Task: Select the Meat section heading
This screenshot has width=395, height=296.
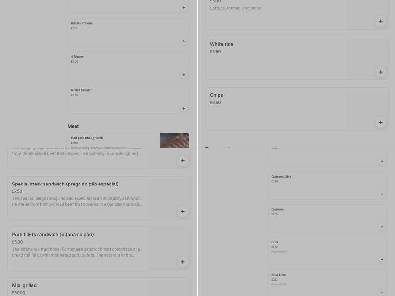Action: point(73,126)
